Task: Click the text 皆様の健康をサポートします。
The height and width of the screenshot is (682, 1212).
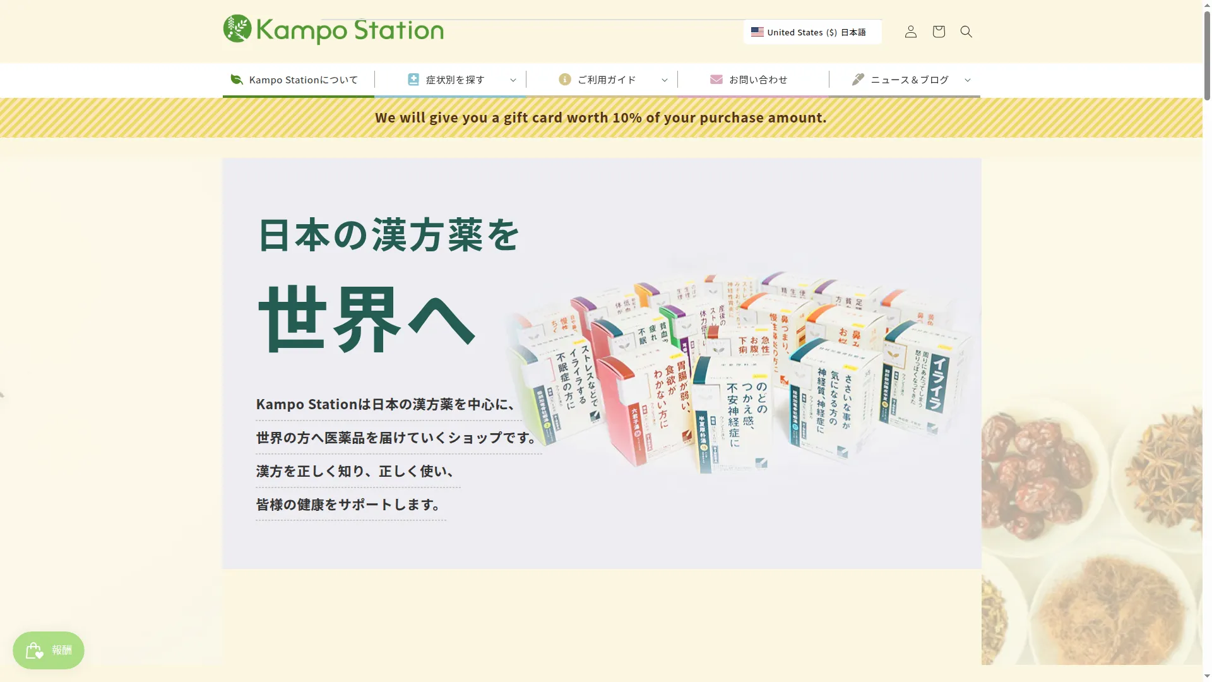Action: 350,505
